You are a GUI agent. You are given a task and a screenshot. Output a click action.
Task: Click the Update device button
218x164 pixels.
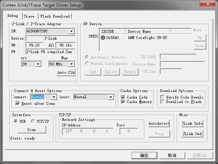pos(130,72)
